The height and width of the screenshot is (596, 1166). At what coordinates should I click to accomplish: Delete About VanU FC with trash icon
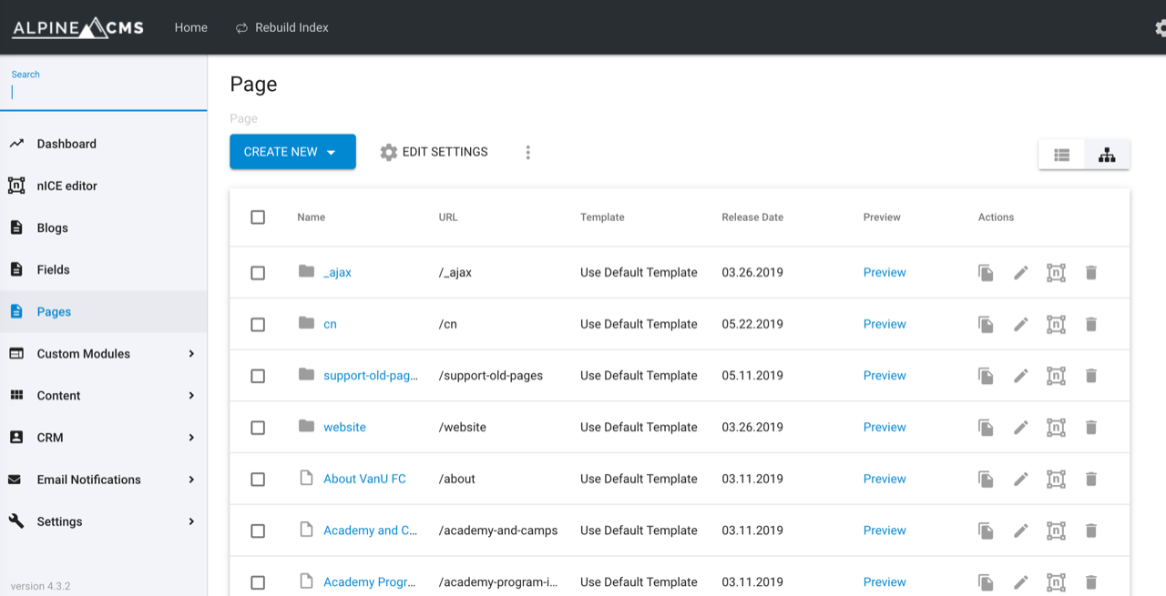point(1091,479)
